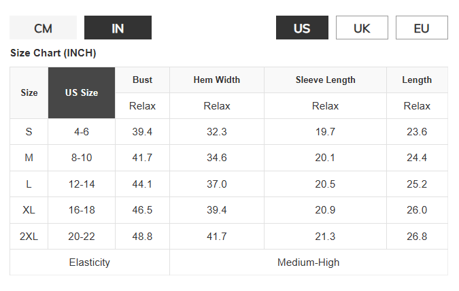Click the US Size column header

click(x=82, y=92)
